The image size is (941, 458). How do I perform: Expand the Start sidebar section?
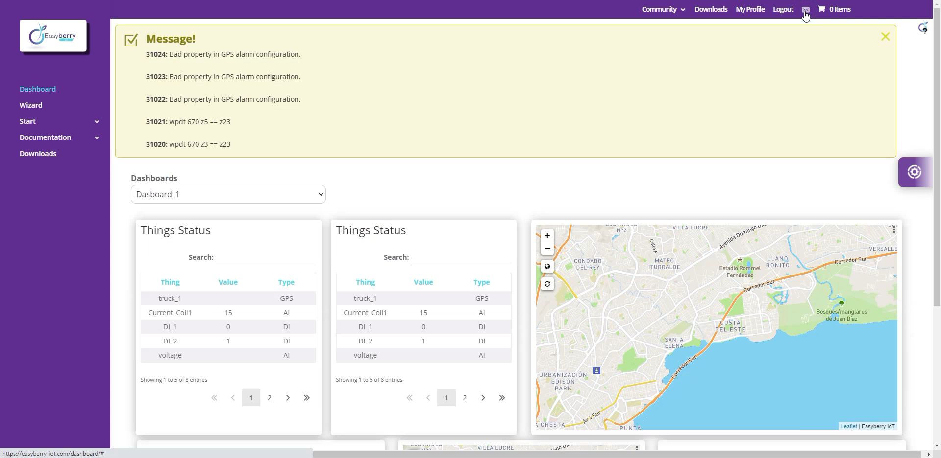pos(59,121)
